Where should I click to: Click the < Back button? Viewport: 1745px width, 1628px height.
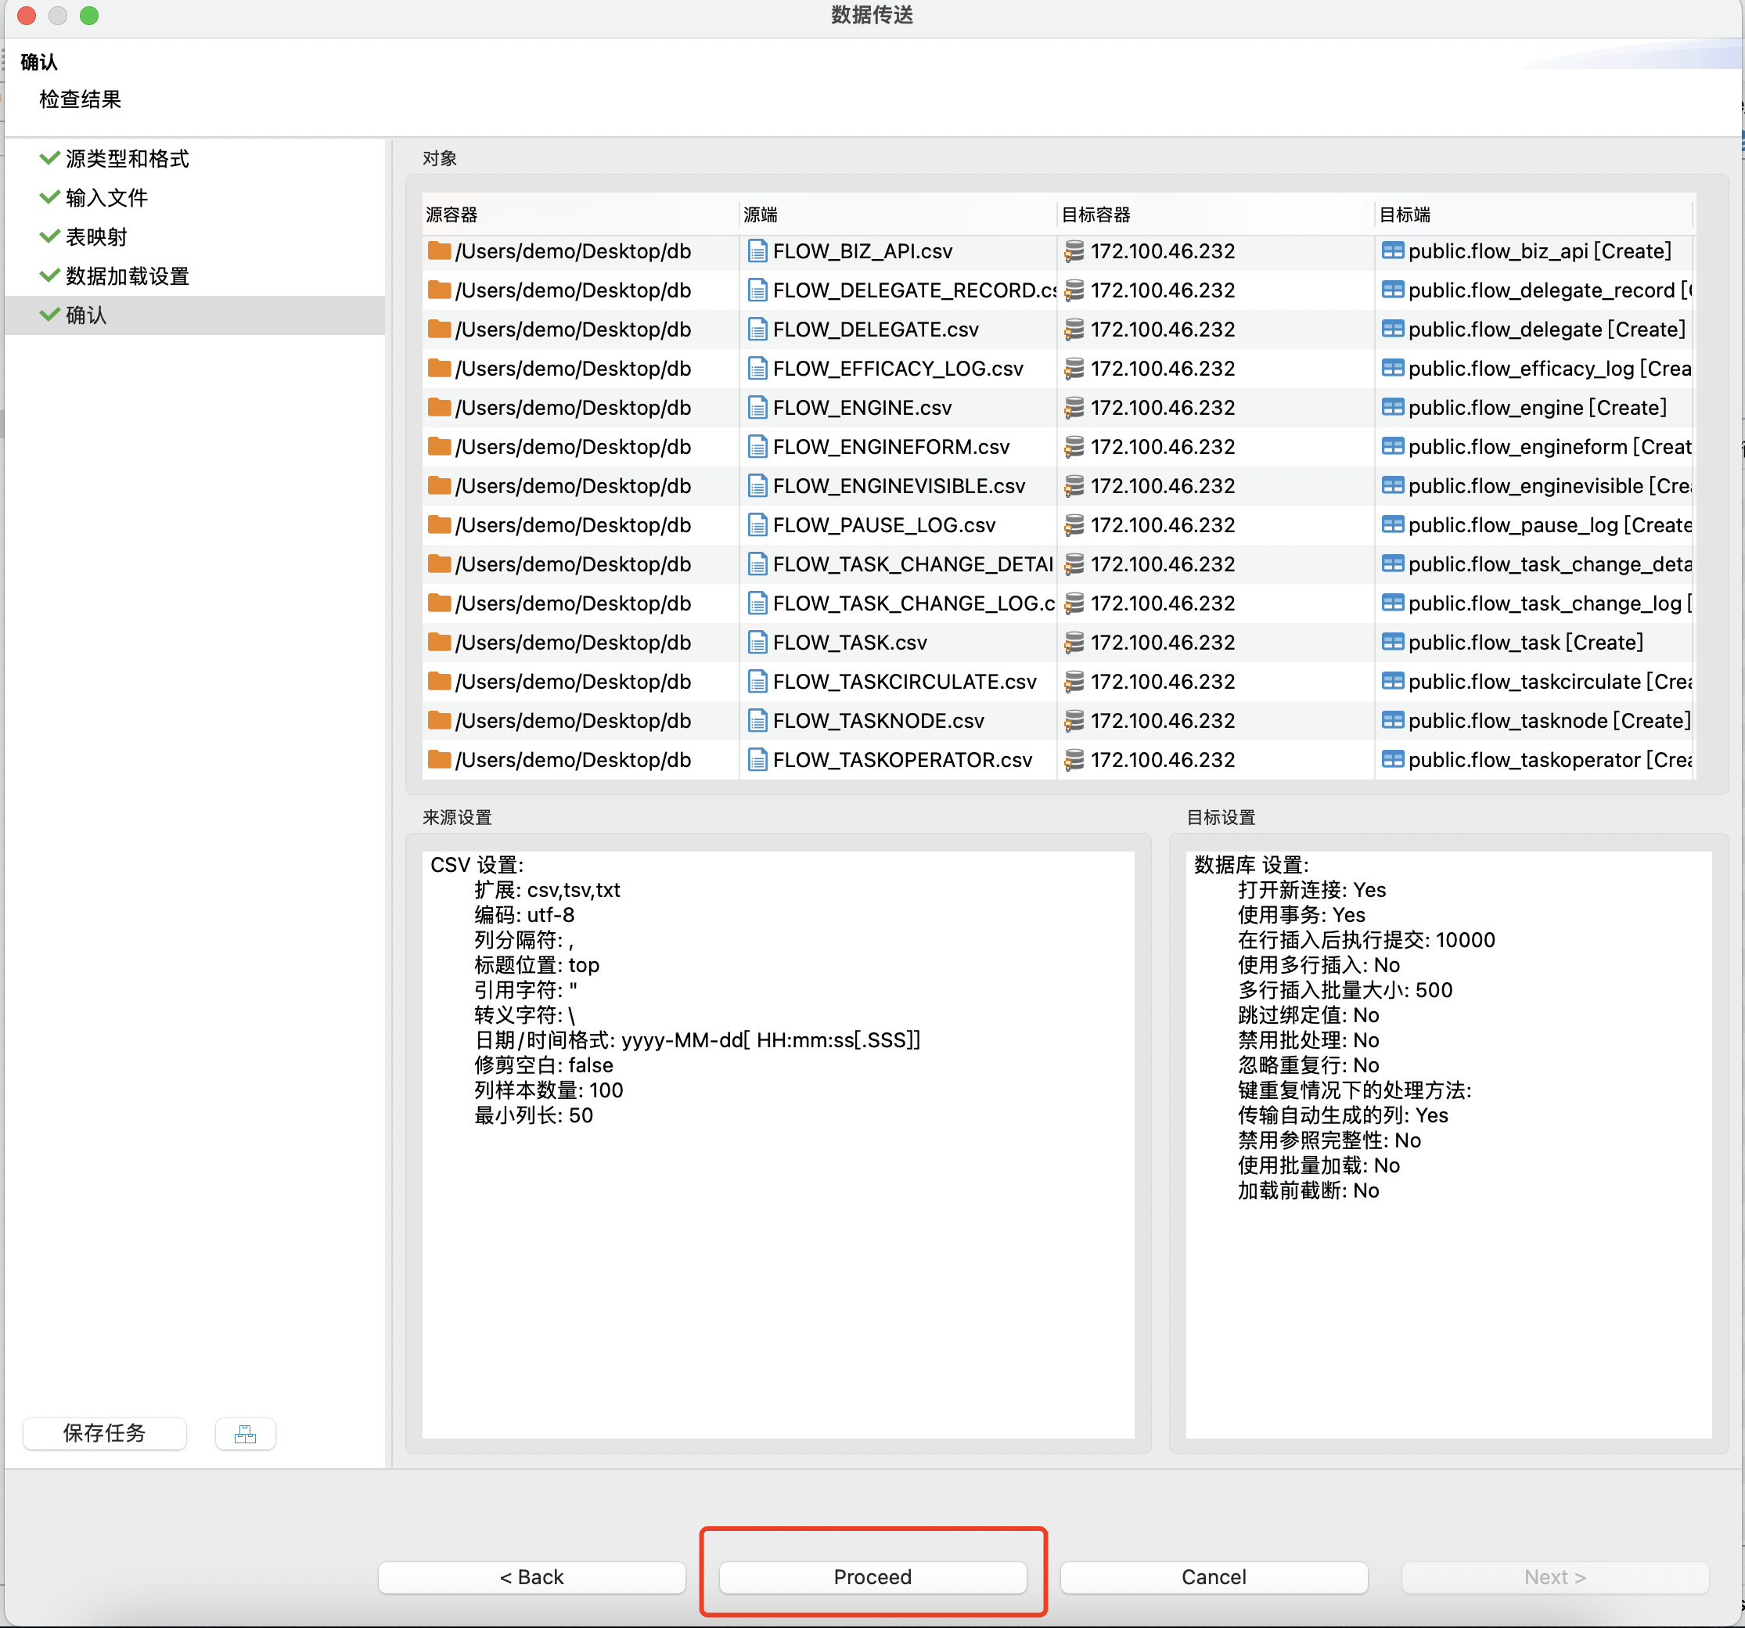pos(531,1577)
